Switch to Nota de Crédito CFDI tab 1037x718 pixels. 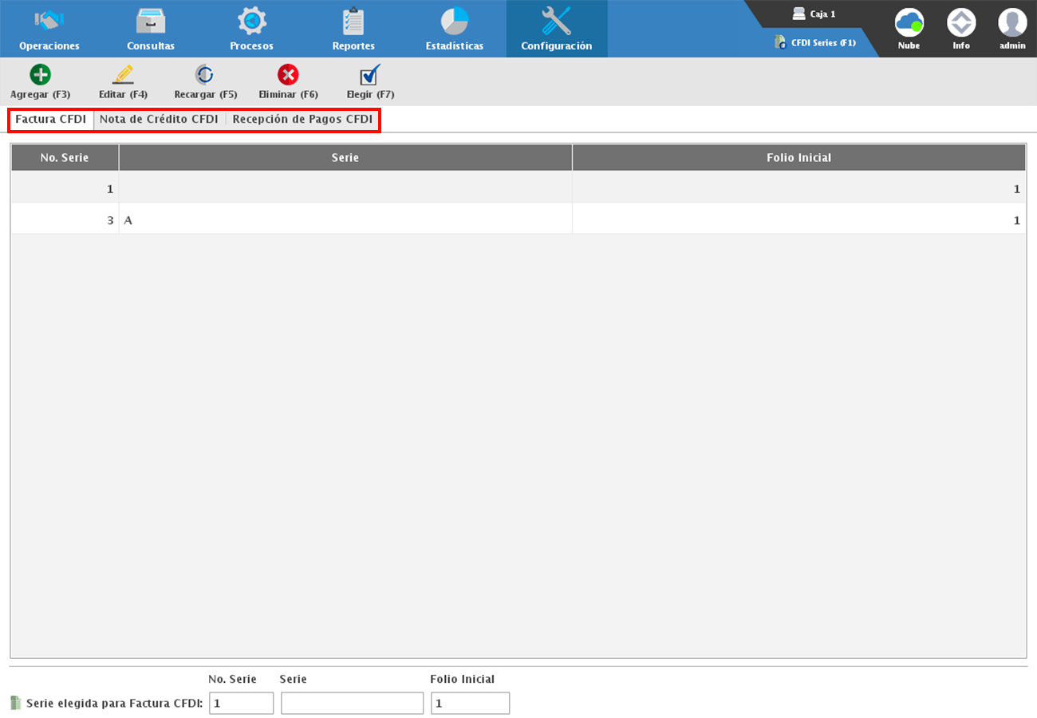(159, 120)
